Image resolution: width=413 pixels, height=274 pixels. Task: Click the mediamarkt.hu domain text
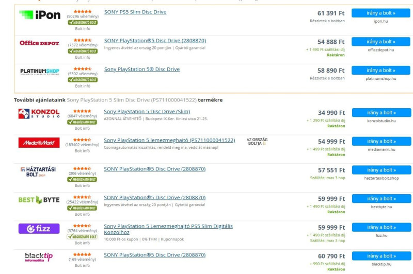pos(382,149)
